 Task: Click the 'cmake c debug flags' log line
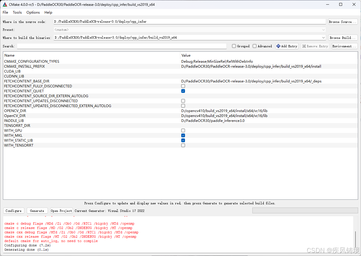[x=69, y=224]
